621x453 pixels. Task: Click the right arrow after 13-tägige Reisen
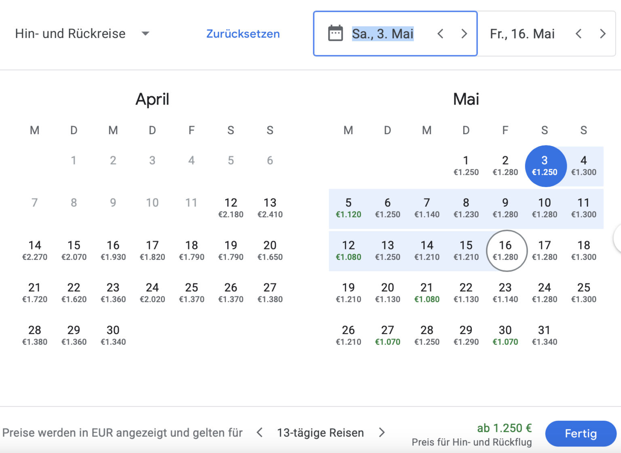point(382,433)
